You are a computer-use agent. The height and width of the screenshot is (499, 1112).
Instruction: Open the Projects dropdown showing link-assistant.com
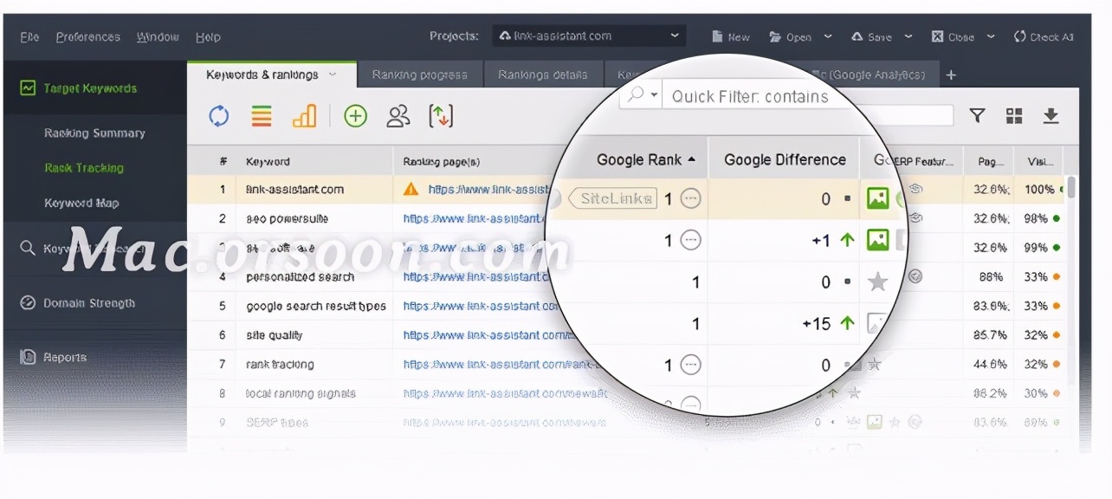589,36
